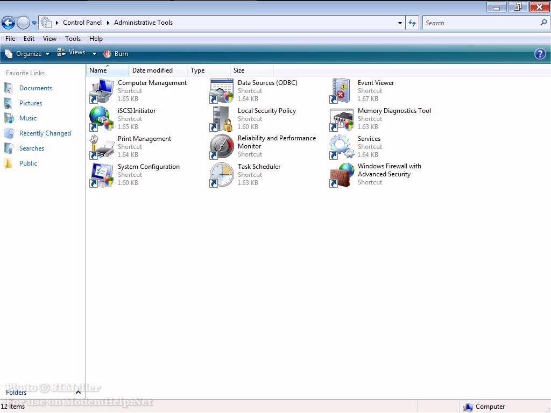The height and width of the screenshot is (413, 551).
Task: Launch the System Configuration icon
Action: [102, 175]
